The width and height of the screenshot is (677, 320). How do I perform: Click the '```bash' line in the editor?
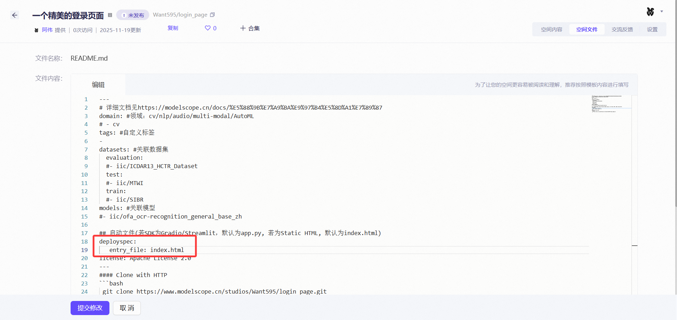click(x=111, y=283)
